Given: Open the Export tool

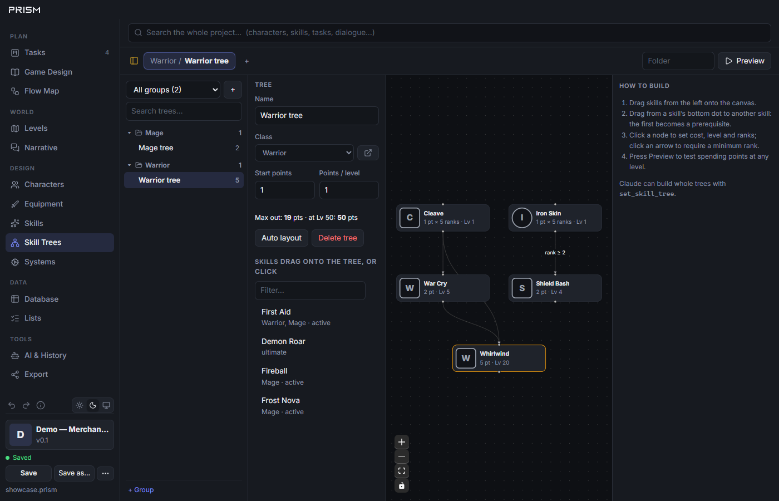Looking at the screenshot, I should pyautogui.click(x=60, y=374).
